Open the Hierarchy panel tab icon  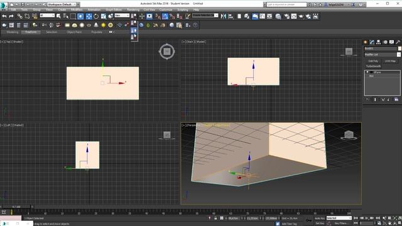pos(378,42)
